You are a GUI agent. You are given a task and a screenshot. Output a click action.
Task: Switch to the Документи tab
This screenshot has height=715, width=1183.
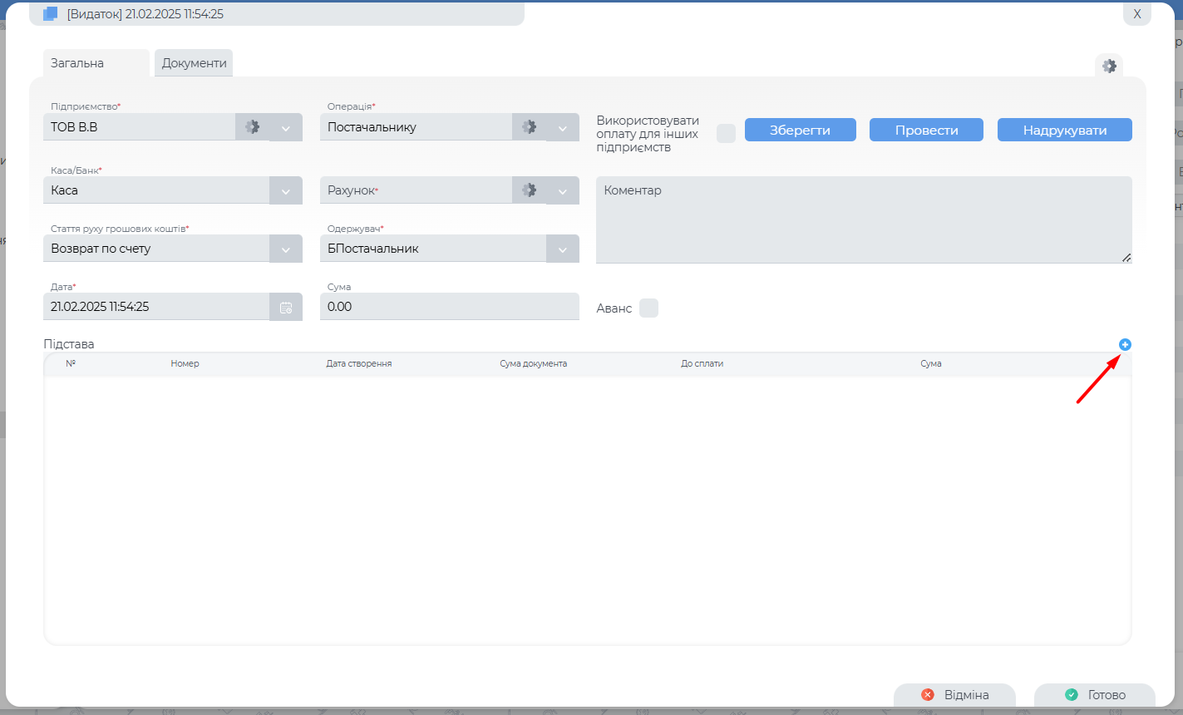point(194,63)
